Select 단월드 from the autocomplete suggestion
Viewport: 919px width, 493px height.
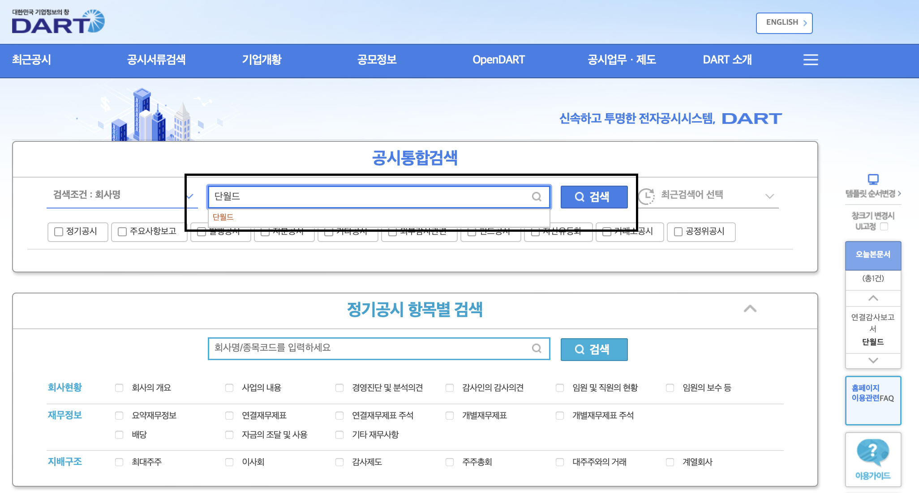[223, 217]
